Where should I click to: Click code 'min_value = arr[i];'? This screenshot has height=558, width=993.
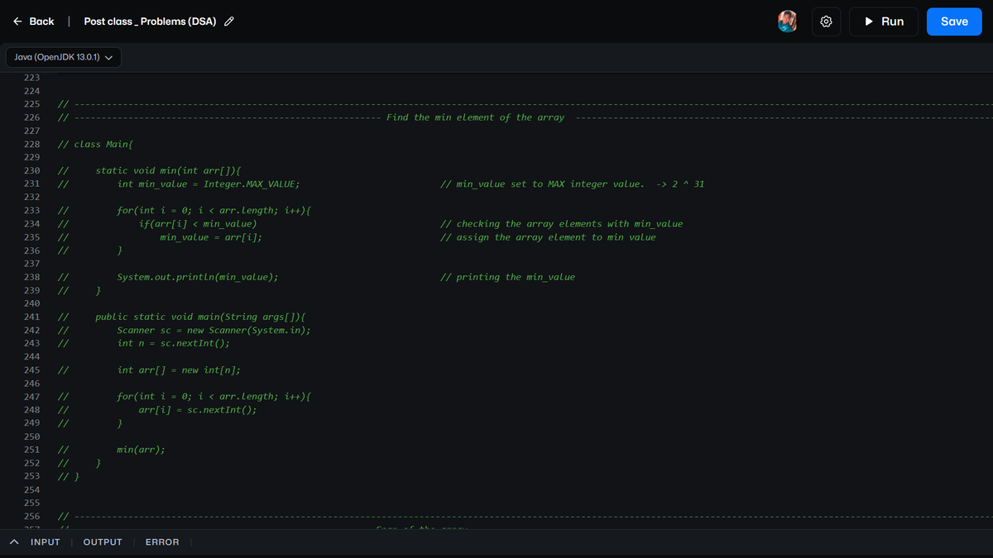tap(211, 237)
